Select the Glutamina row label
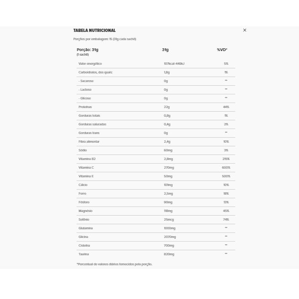This screenshot has width=299, height=299. (86, 228)
